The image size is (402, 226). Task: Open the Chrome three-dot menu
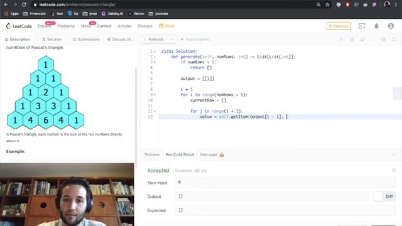point(396,4)
